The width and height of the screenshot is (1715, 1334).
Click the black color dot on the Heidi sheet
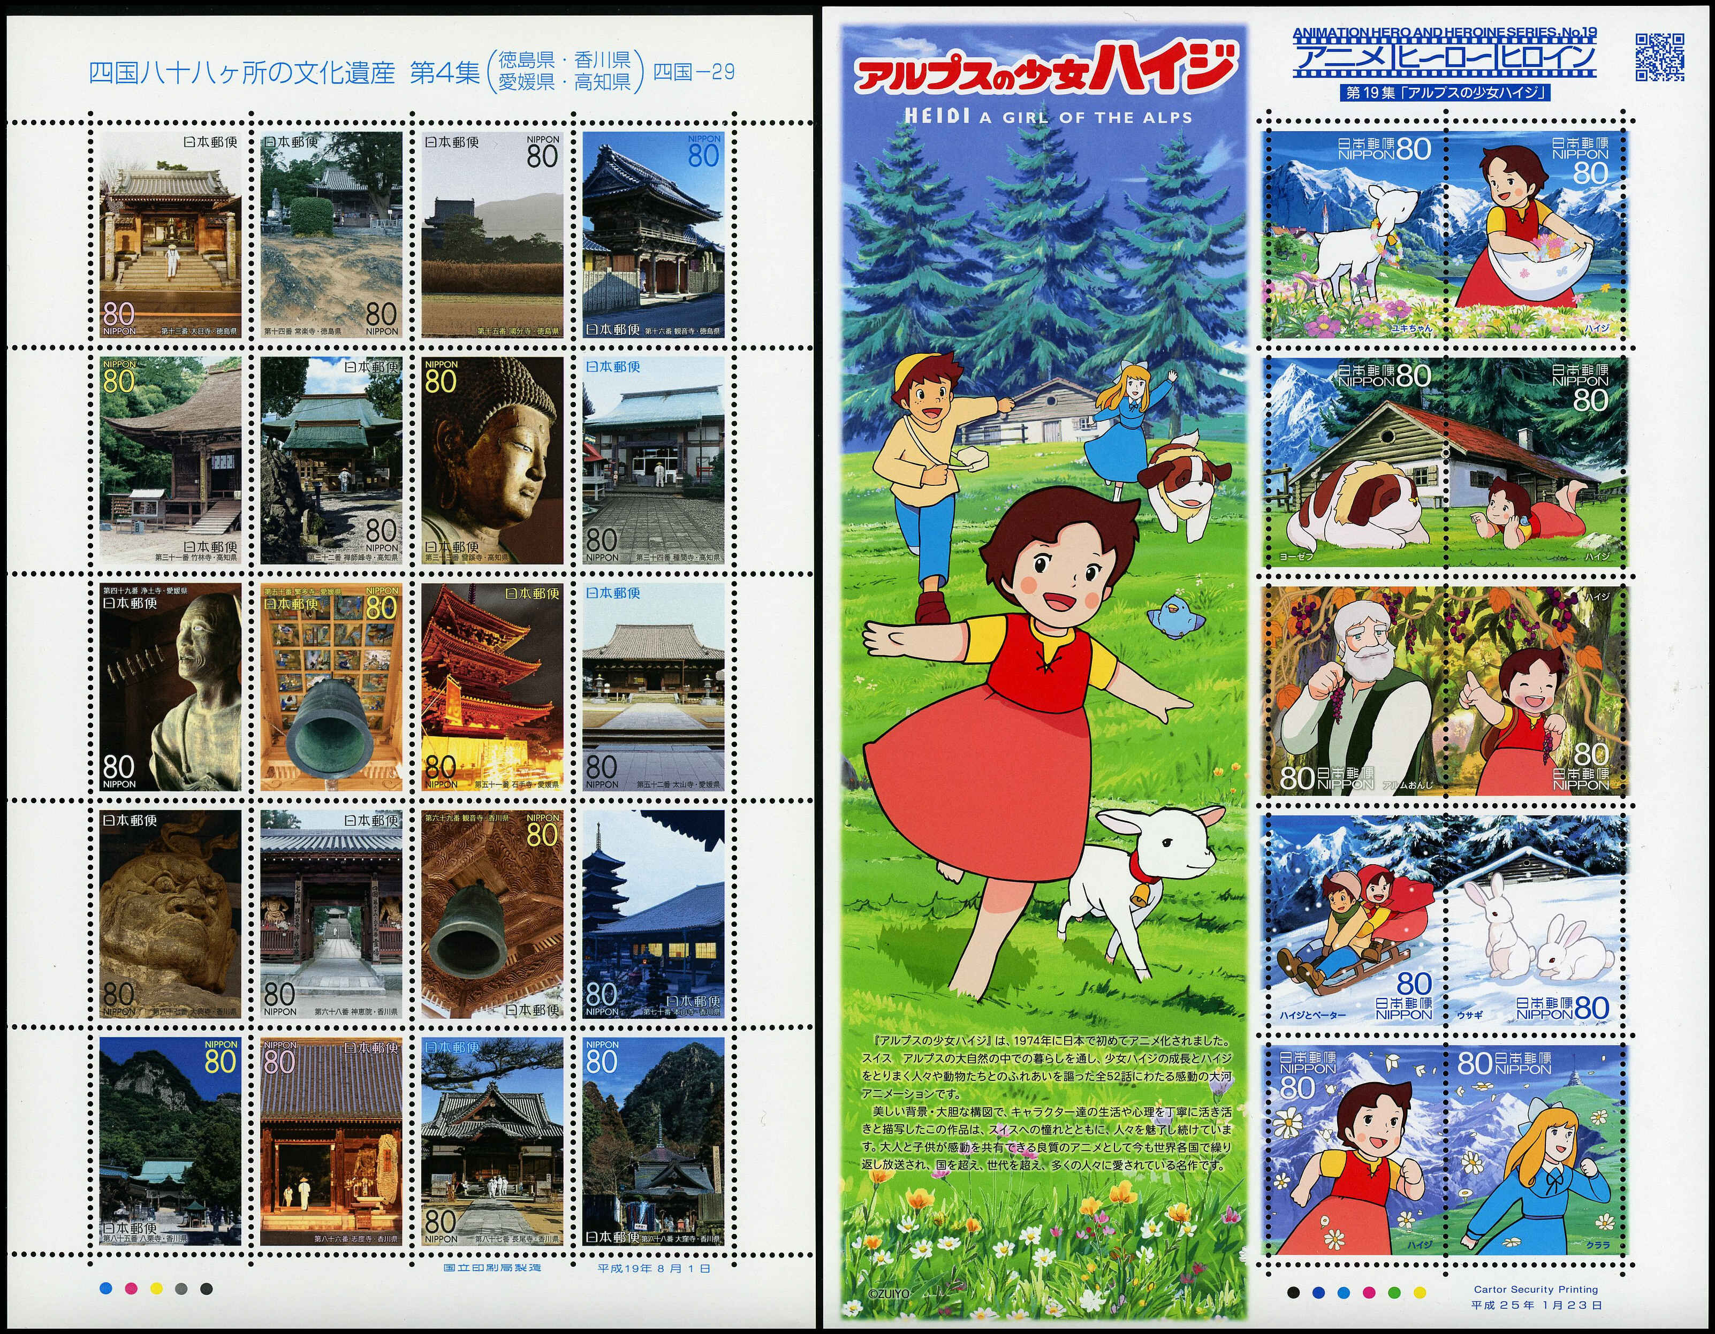tap(1293, 1292)
